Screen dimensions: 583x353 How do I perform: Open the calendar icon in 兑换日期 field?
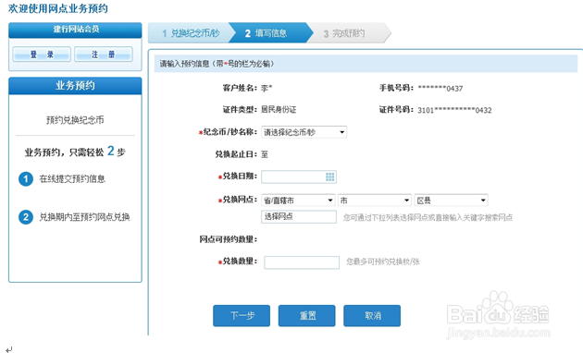click(x=329, y=177)
